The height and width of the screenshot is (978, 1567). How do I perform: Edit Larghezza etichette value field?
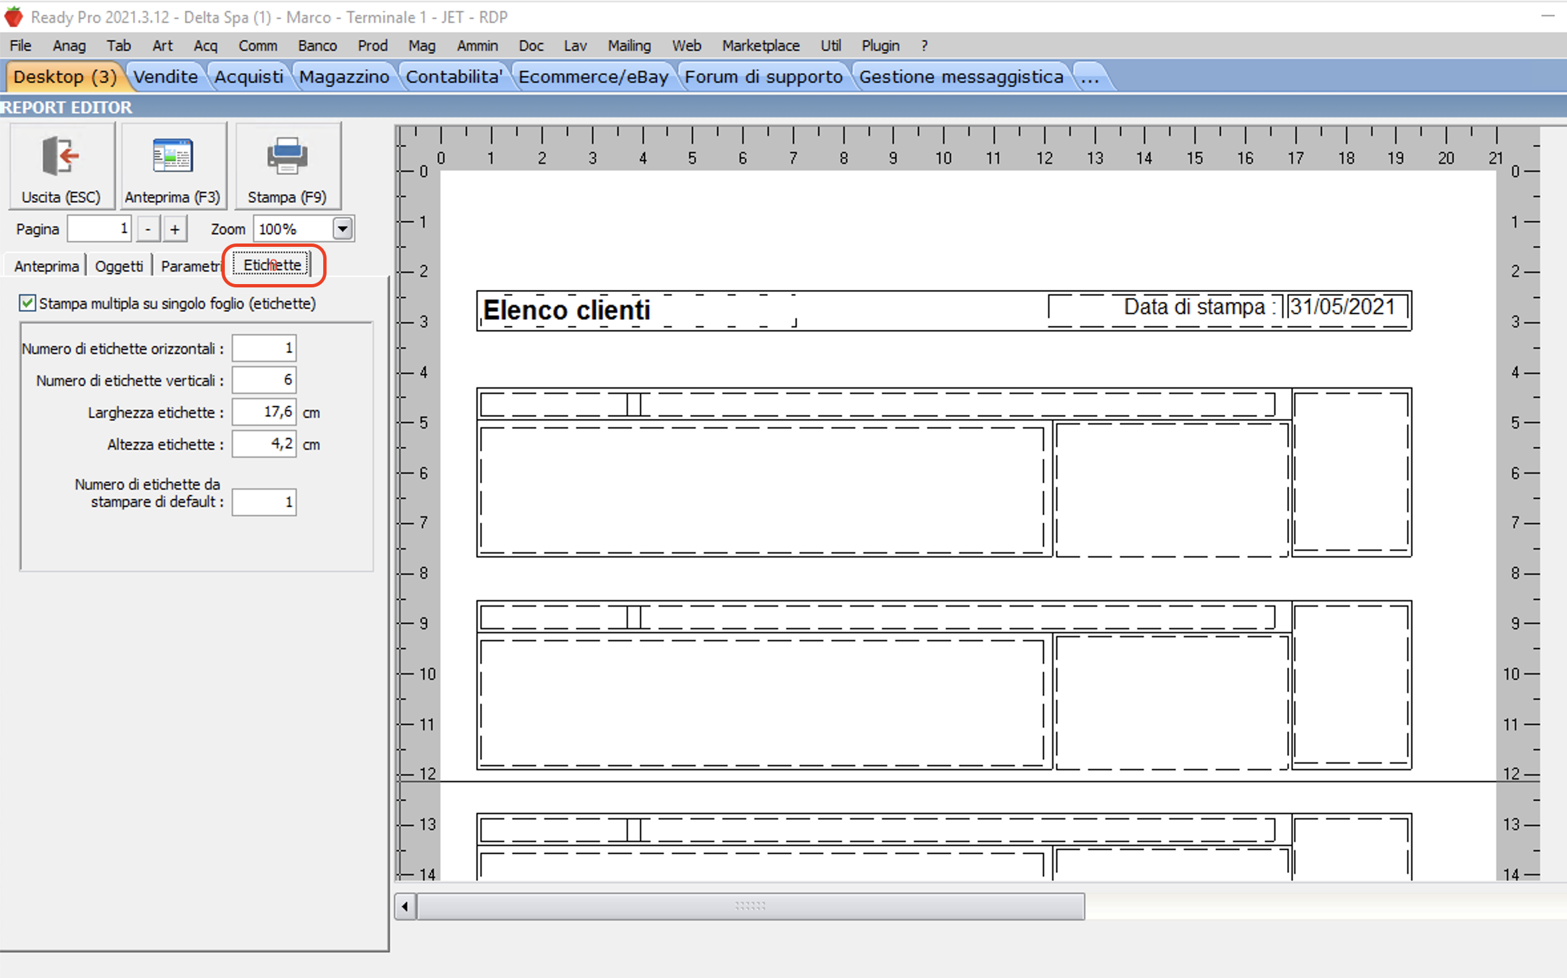[x=264, y=412]
